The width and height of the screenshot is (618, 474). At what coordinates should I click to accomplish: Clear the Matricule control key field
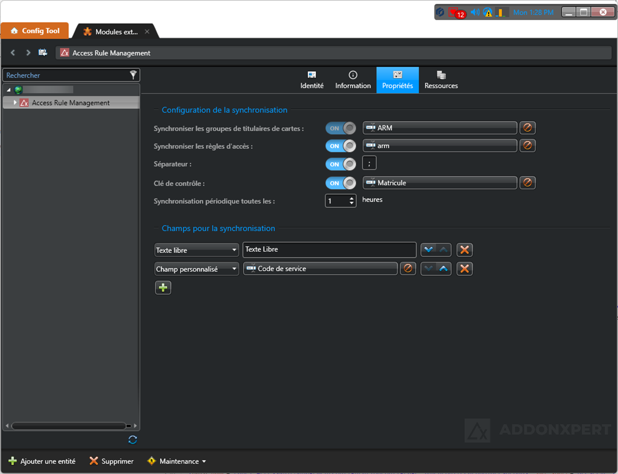pos(527,183)
